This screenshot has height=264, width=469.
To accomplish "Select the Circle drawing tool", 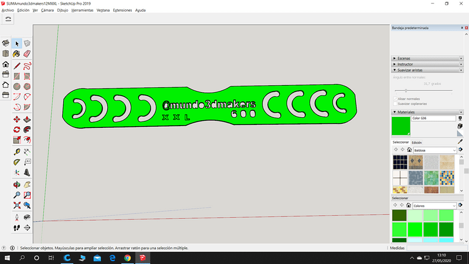I will (x=17, y=86).
